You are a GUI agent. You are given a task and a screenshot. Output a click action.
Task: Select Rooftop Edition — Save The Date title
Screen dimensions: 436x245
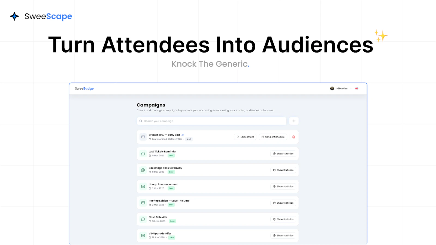169,201
